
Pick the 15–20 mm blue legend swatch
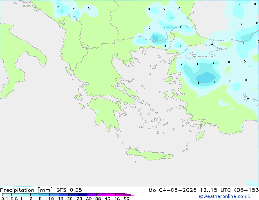pos(64,195)
